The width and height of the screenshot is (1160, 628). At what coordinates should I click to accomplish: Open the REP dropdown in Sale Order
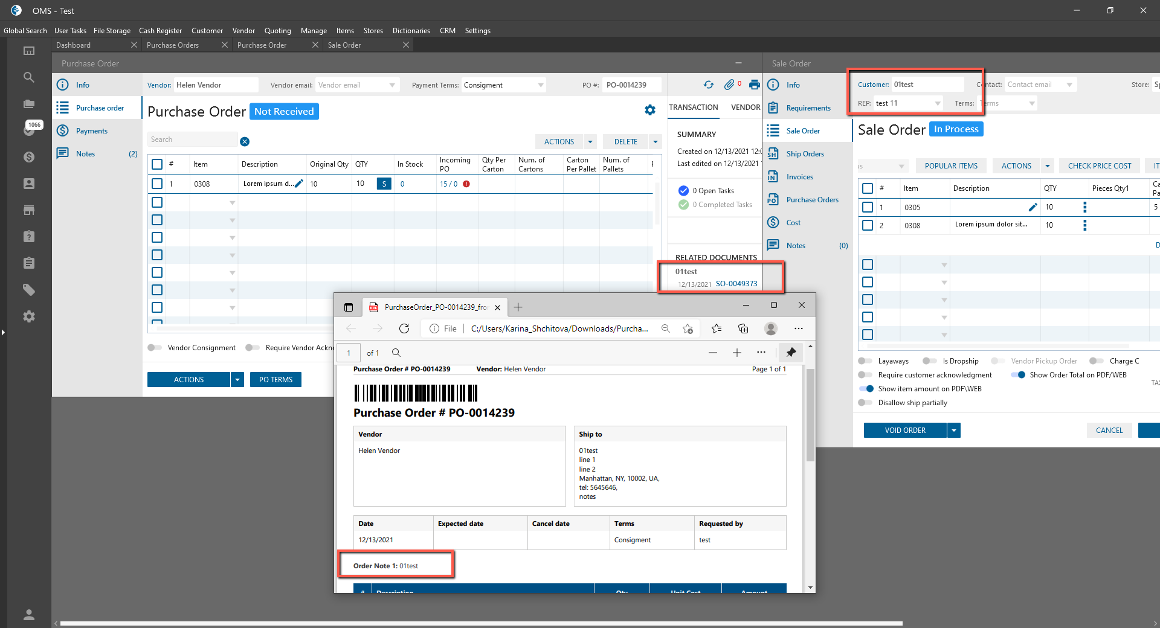point(938,103)
